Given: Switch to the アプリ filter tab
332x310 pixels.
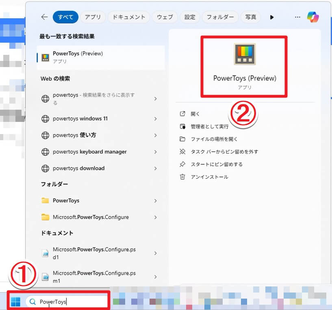Looking at the screenshot, I should [x=93, y=17].
